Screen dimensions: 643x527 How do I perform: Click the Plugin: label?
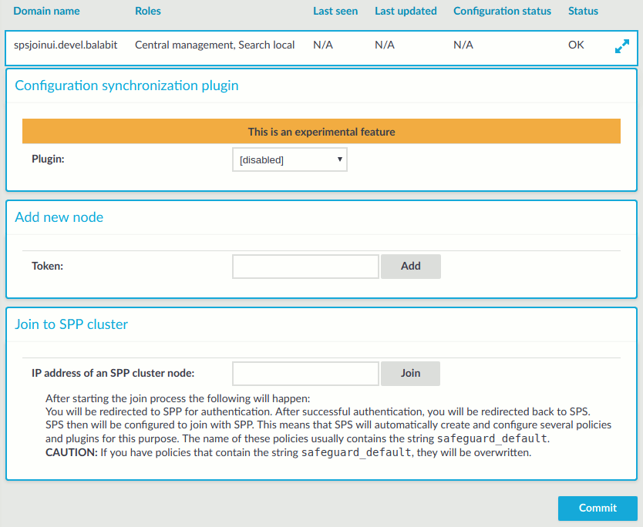pos(48,159)
